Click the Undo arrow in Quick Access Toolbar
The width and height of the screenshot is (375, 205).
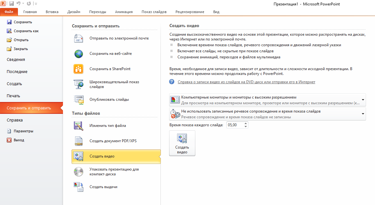[19, 4]
